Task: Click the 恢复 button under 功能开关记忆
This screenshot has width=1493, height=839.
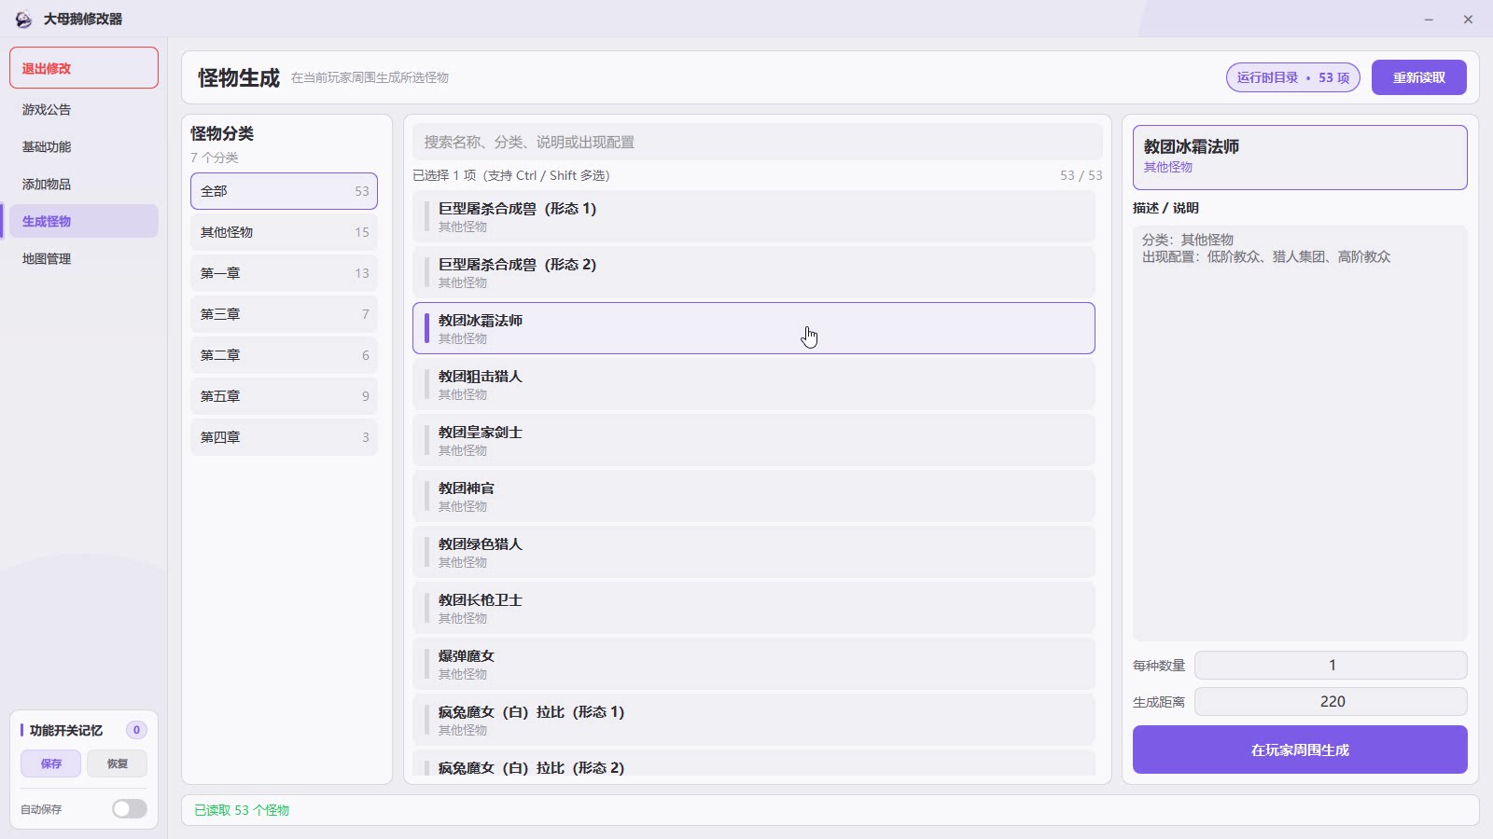Action: coord(117,763)
